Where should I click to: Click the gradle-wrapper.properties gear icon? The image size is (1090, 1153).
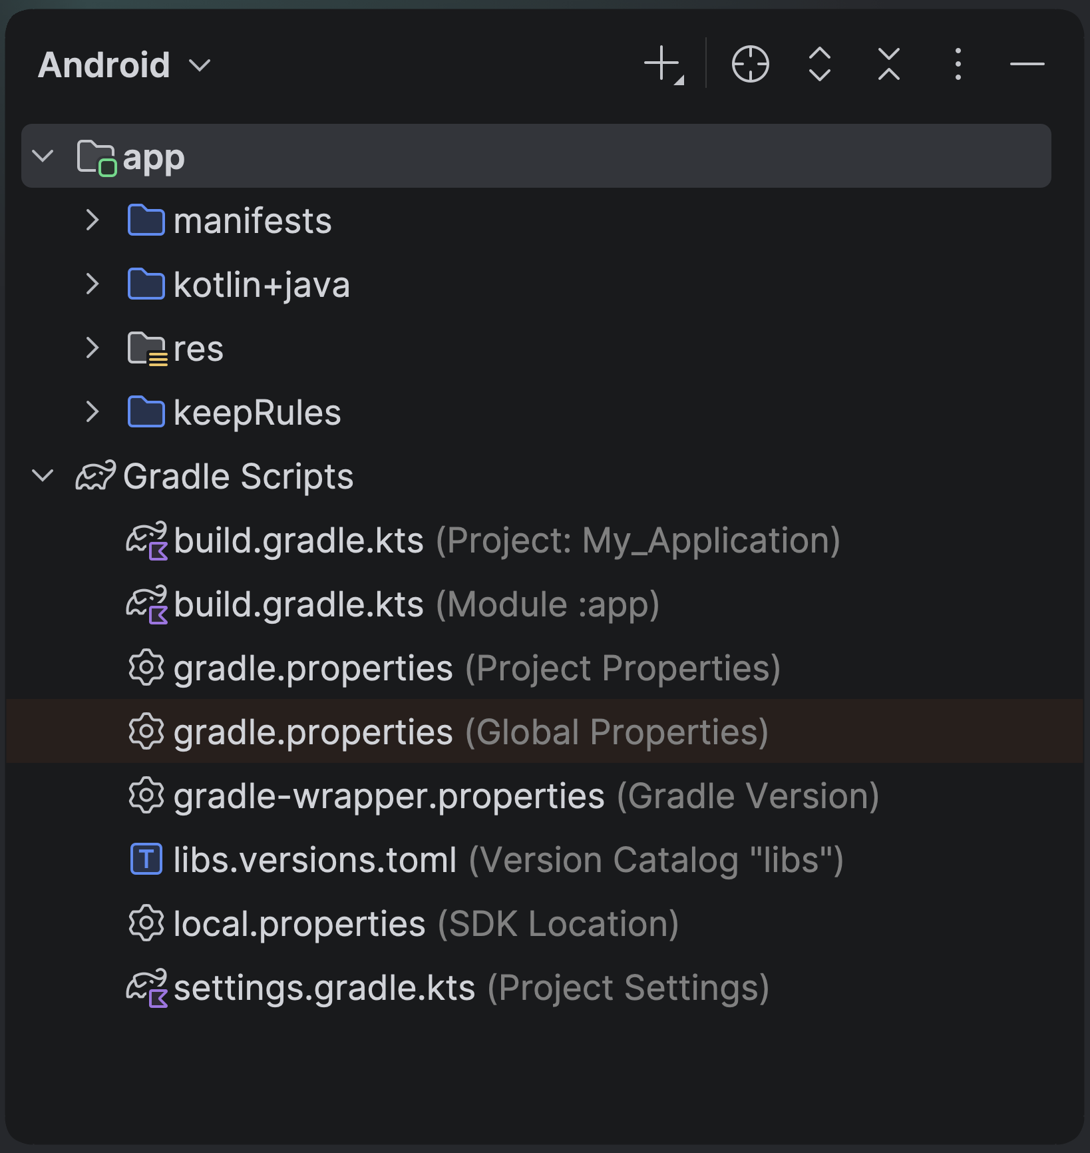[146, 796]
